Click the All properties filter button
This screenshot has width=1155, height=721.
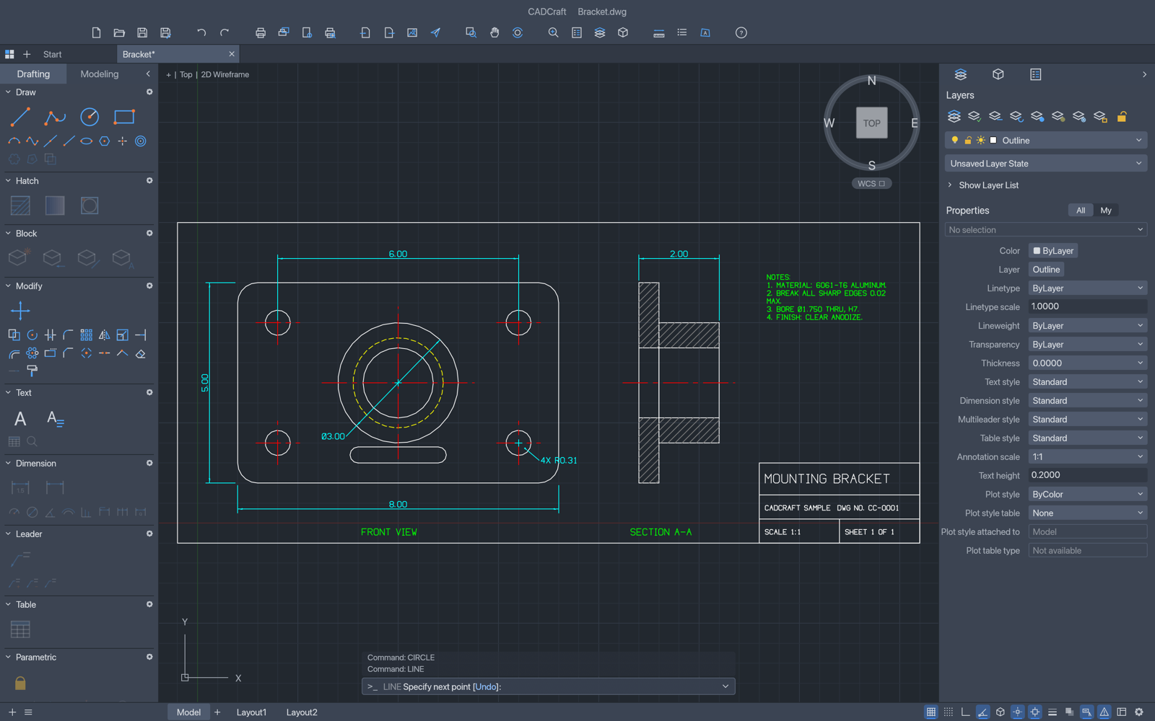pos(1081,211)
